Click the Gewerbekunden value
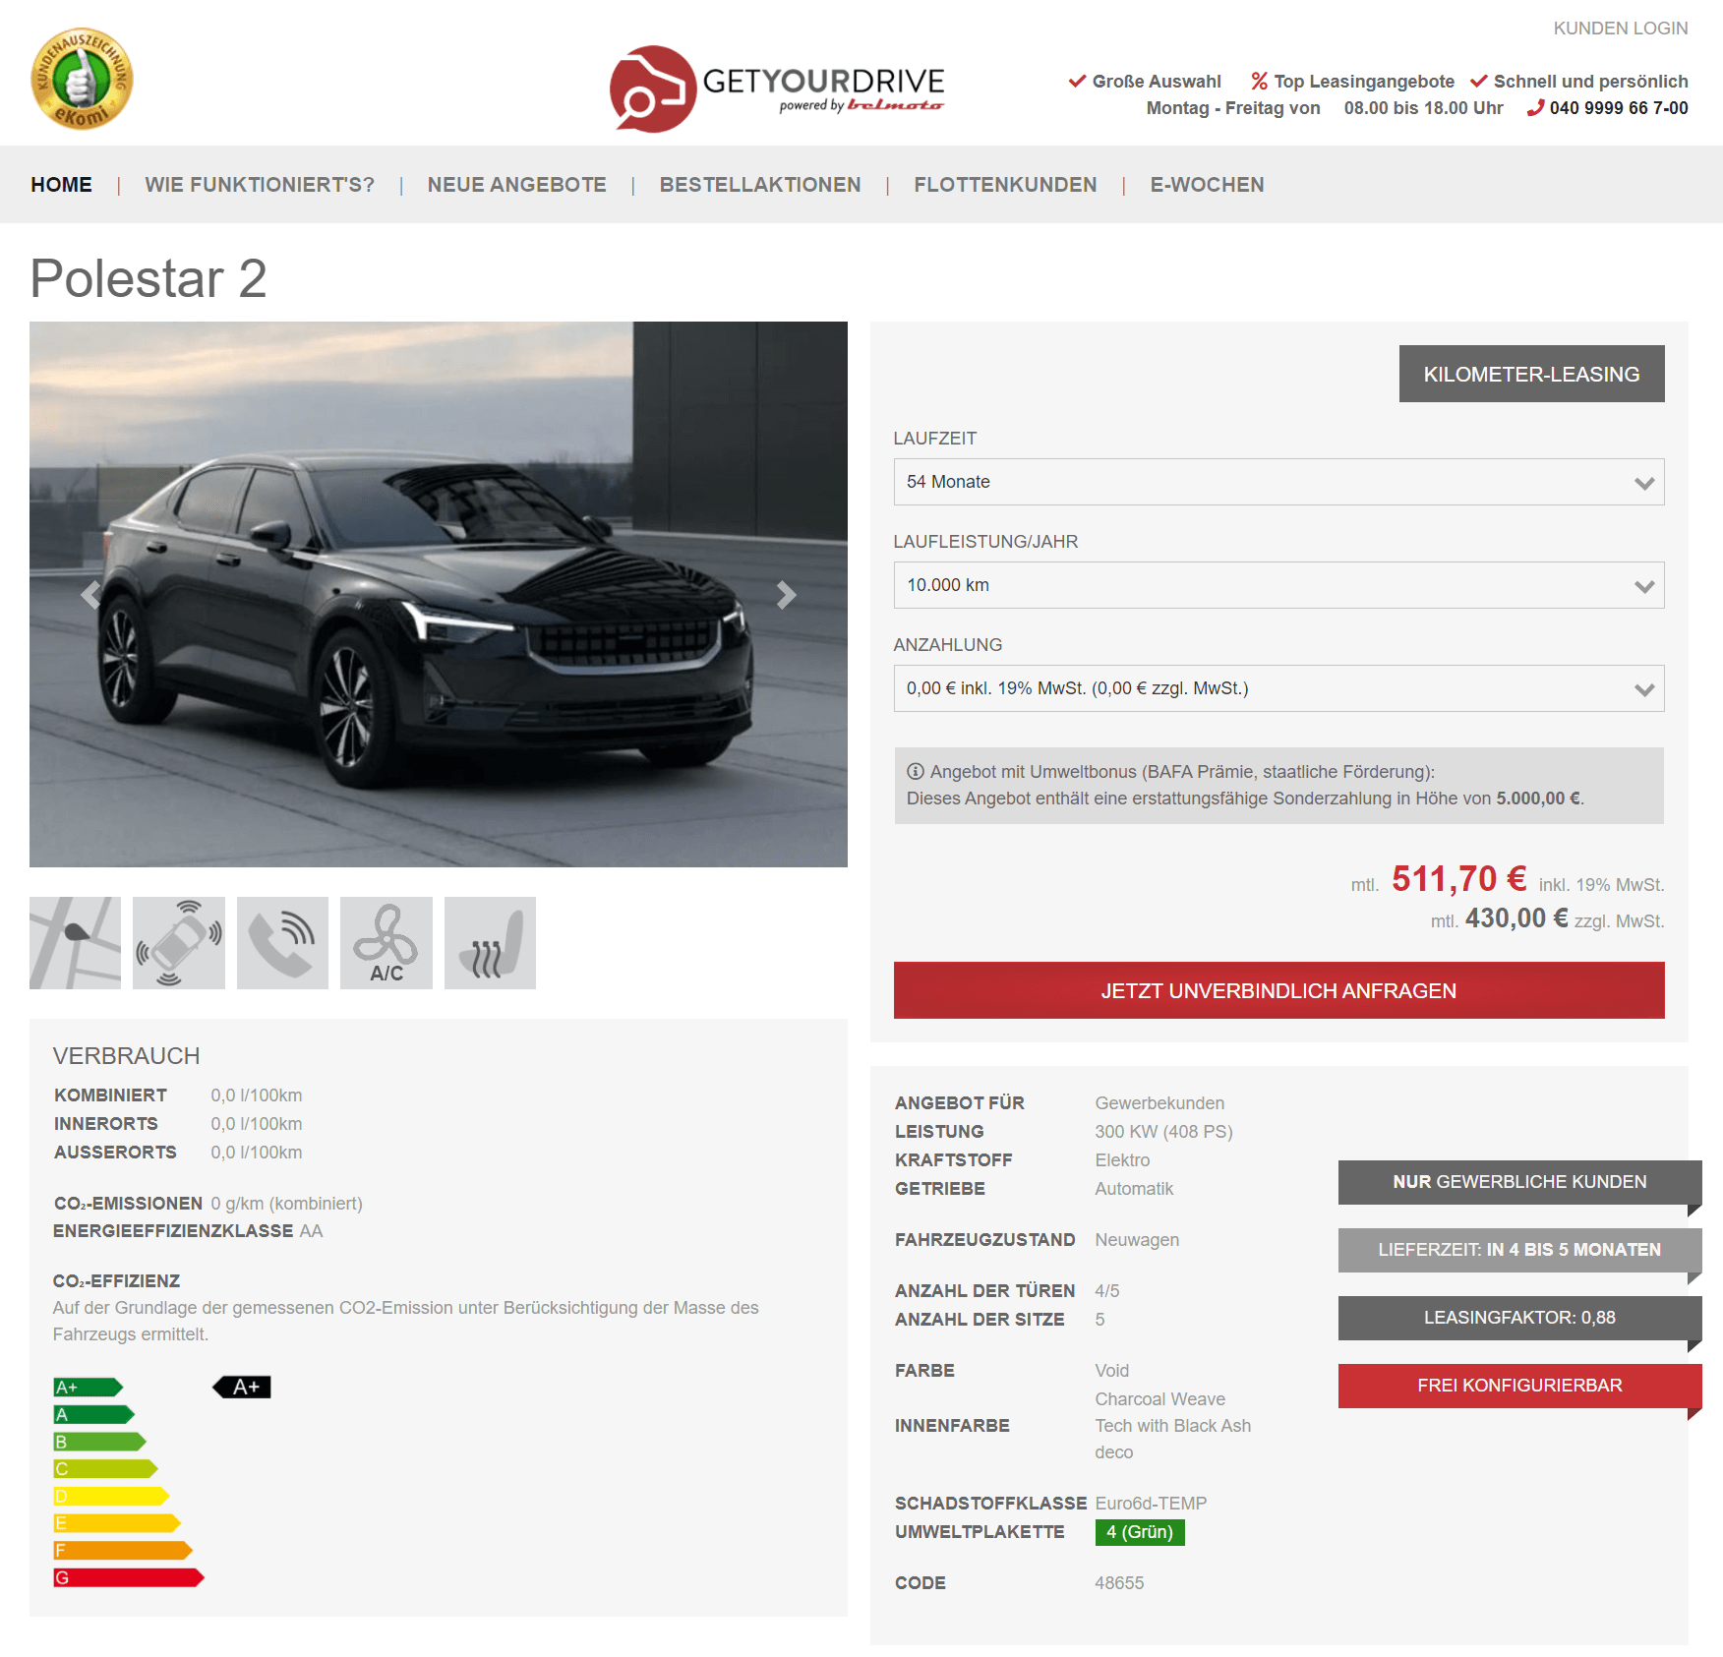The image size is (1723, 1657). click(x=1159, y=1103)
